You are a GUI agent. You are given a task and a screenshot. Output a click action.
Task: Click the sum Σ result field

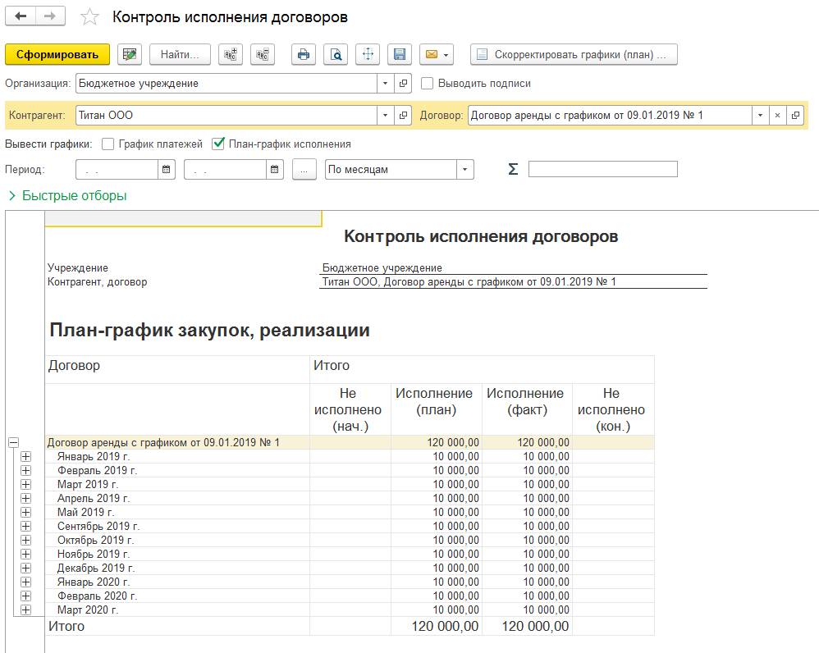click(x=602, y=169)
